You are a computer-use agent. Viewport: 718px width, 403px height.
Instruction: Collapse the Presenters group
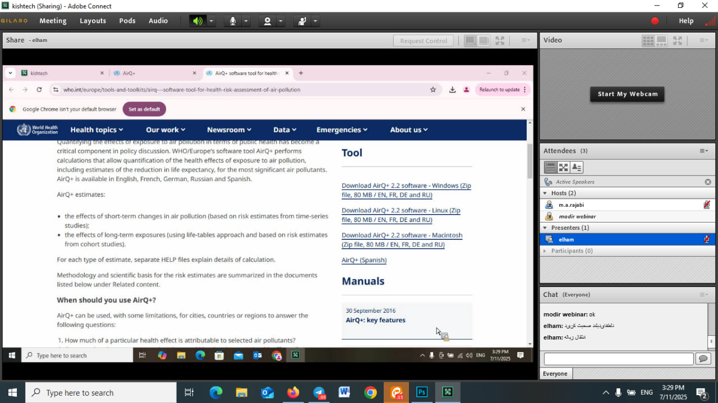(x=545, y=228)
